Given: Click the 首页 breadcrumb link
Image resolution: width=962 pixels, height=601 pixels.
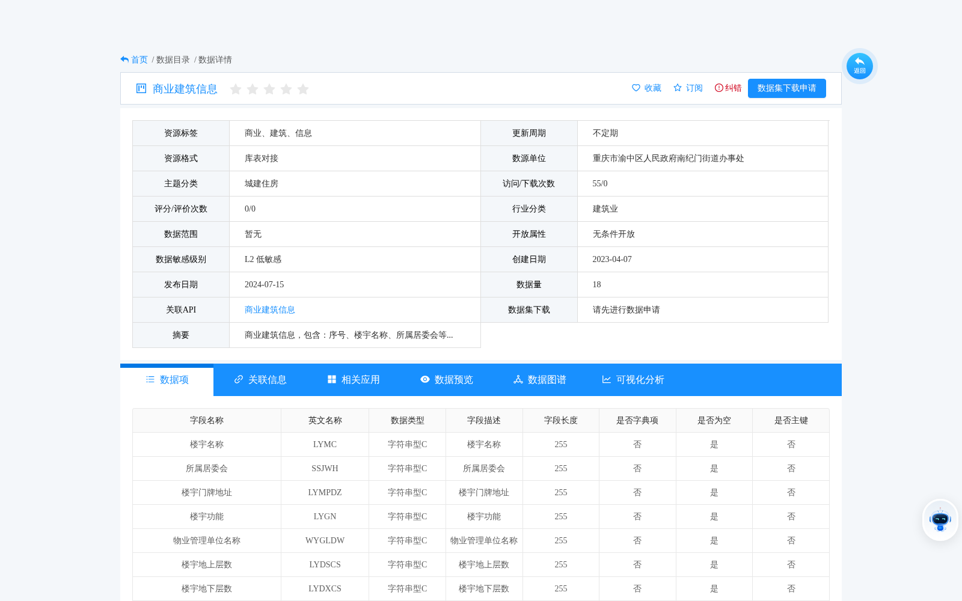Looking at the screenshot, I should 139,59.
